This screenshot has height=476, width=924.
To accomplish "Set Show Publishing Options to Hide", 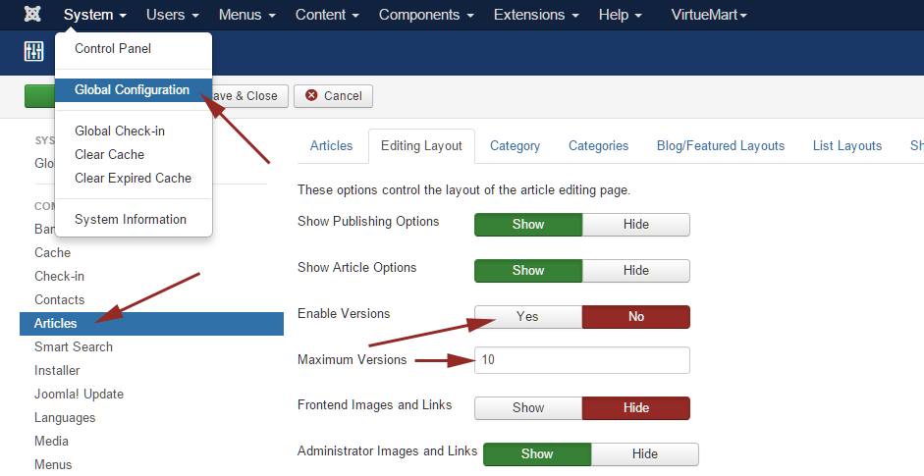I will point(636,225).
